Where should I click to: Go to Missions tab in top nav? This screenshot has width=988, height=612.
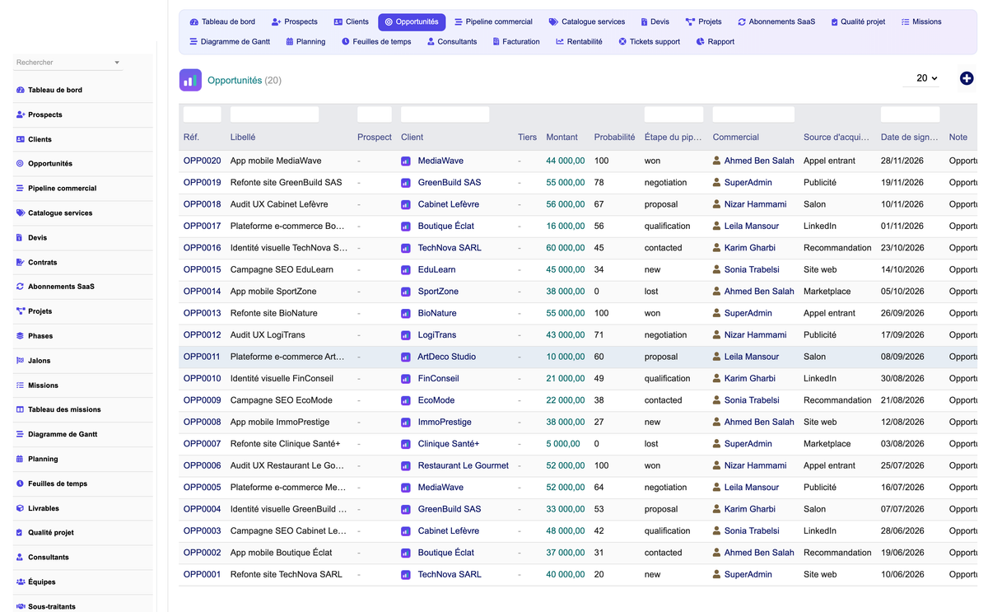tap(920, 21)
